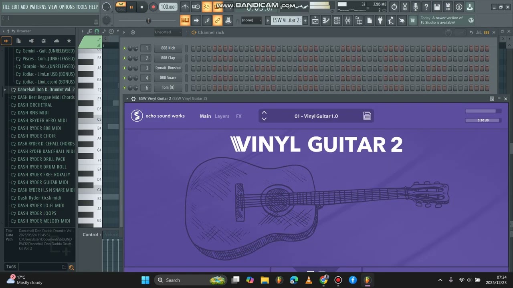513x288 pixels.
Task: Click the save project floppy icon
Action: coord(437,7)
